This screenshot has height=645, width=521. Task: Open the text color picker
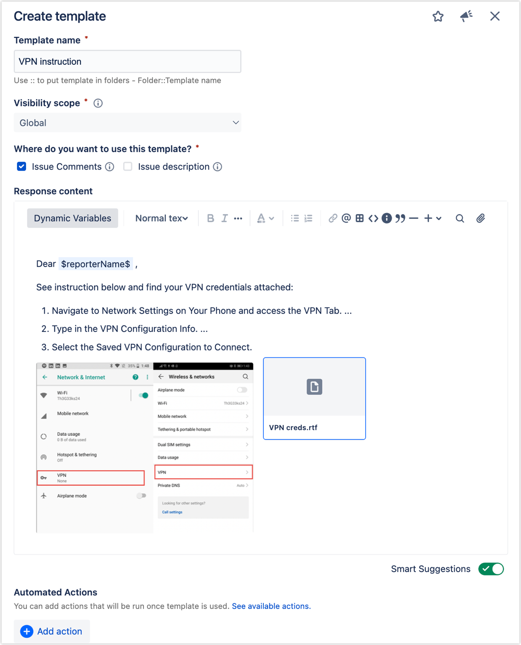click(x=265, y=218)
